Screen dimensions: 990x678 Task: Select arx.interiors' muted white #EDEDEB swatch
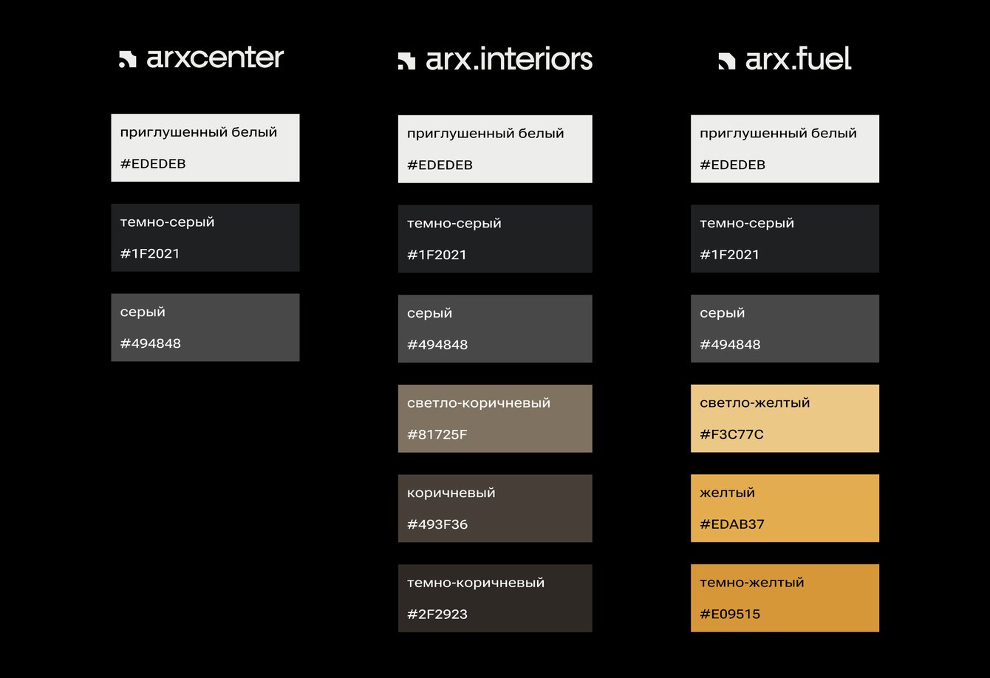coord(495,149)
